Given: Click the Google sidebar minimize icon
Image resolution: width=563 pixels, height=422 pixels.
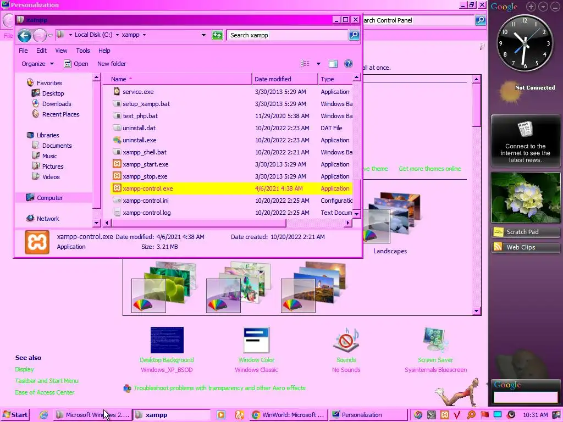Looking at the screenshot, I should pyautogui.click(x=555, y=7).
